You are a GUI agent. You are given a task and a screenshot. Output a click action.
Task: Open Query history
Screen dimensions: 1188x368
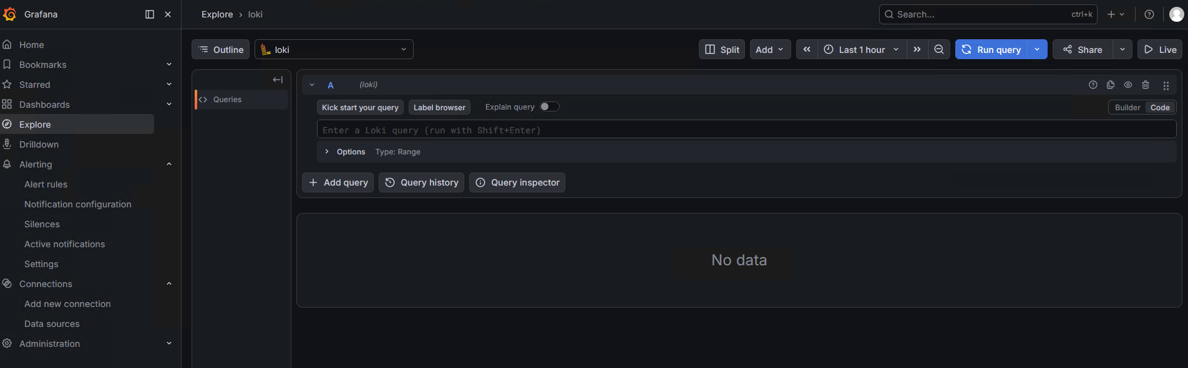click(421, 182)
